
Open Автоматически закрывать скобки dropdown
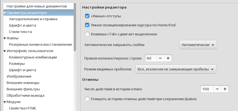click(198, 45)
